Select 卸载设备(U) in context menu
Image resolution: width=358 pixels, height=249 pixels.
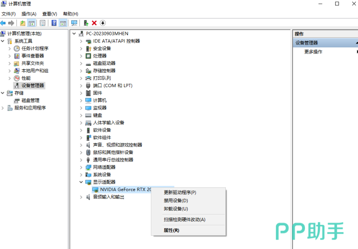coord(176,209)
